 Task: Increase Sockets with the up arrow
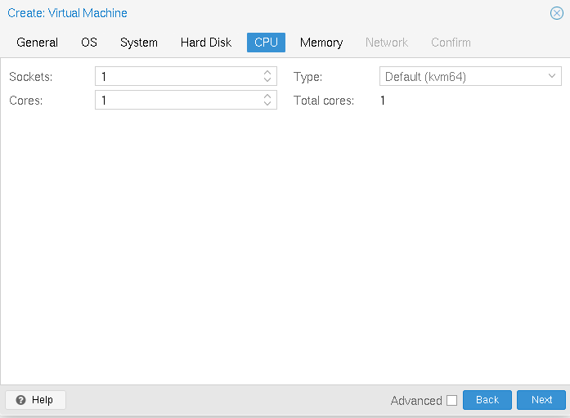(x=267, y=74)
